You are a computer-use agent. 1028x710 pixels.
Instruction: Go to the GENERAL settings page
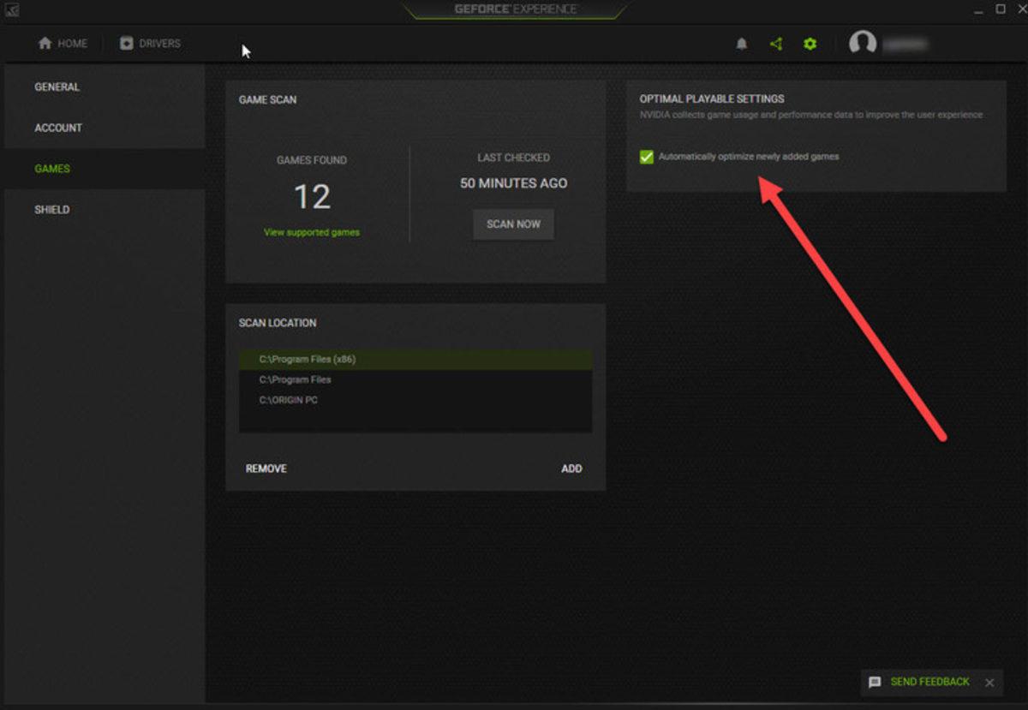57,87
